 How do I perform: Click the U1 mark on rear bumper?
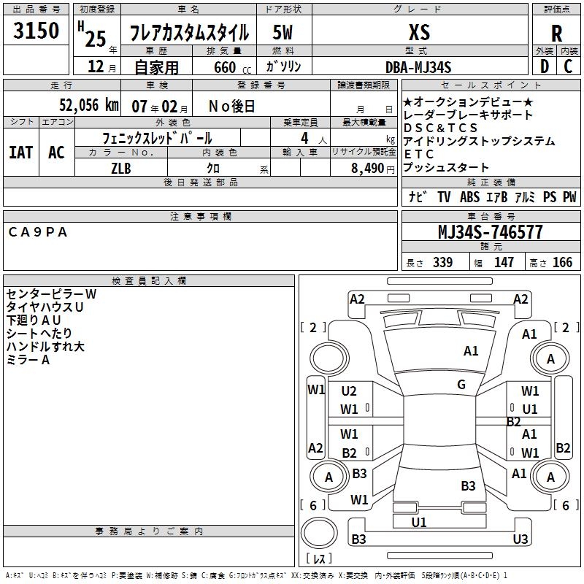pos(419,522)
